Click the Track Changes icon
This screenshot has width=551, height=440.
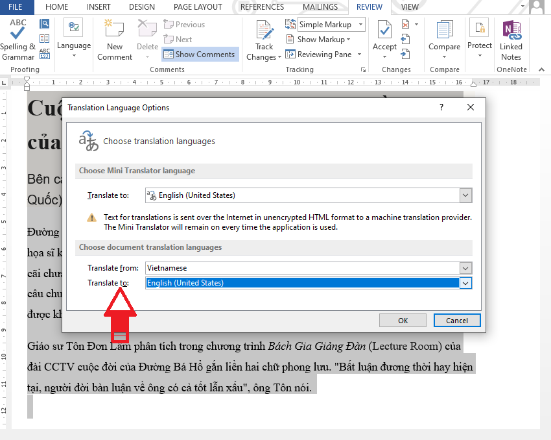[x=264, y=30]
